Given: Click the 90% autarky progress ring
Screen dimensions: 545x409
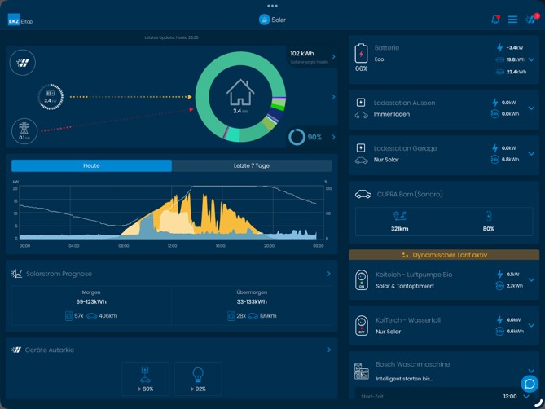Looking at the screenshot, I should coord(297,137).
